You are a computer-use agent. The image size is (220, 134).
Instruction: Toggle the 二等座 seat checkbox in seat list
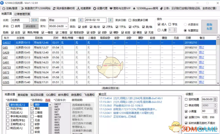[32, 112]
